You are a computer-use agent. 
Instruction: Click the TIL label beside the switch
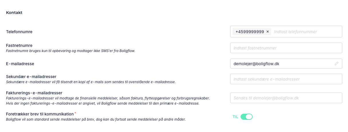click(235, 117)
